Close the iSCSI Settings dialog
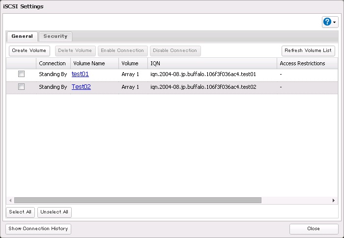The image size is (344, 238). [314, 229]
